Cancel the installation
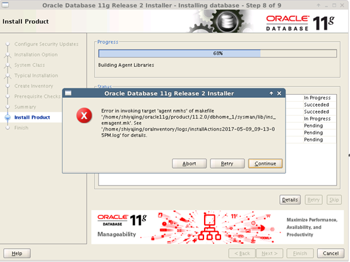350x262 pixels. 330,253
